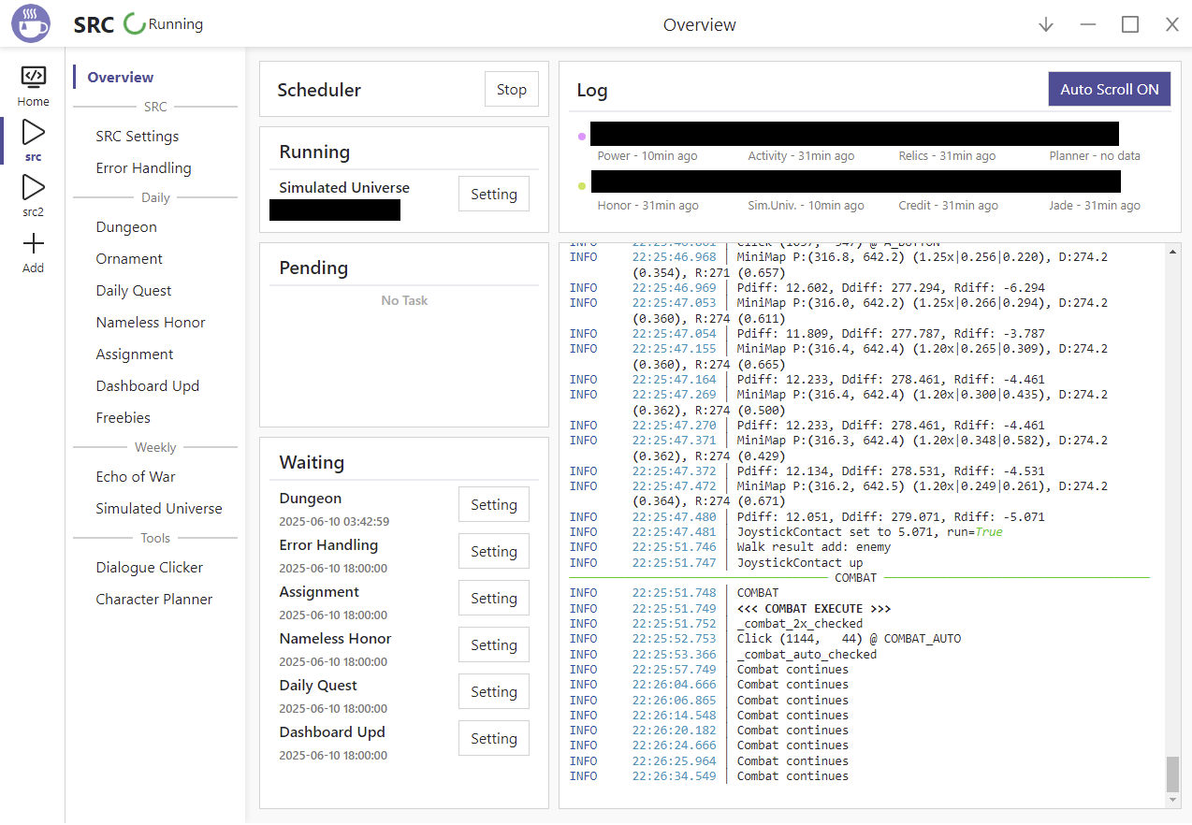Click the down arrow update icon
The height and width of the screenshot is (825, 1192).
tap(1046, 25)
